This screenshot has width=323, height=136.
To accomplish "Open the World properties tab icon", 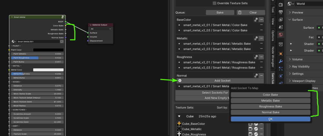I will [281, 35].
